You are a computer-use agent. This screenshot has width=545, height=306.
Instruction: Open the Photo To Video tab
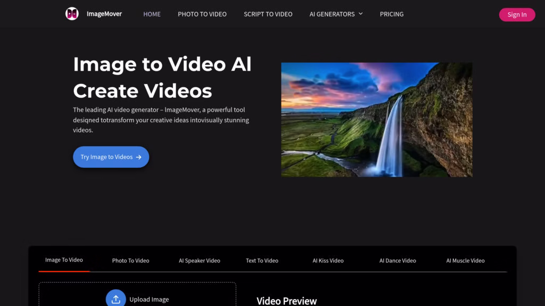(x=130, y=260)
